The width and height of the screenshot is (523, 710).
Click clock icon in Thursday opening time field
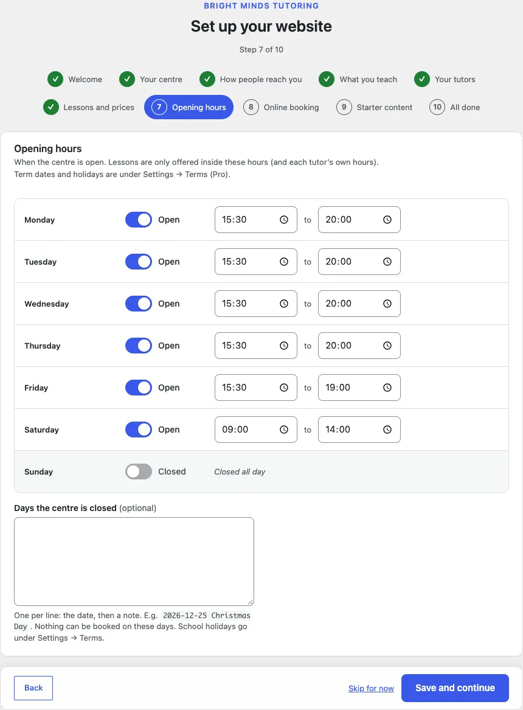click(283, 346)
